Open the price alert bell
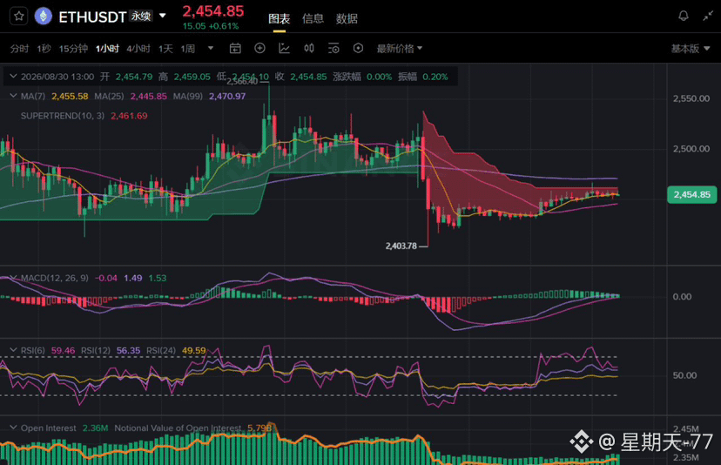Viewport: 721px width, 465px height. pyautogui.click(x=684, y=16)
